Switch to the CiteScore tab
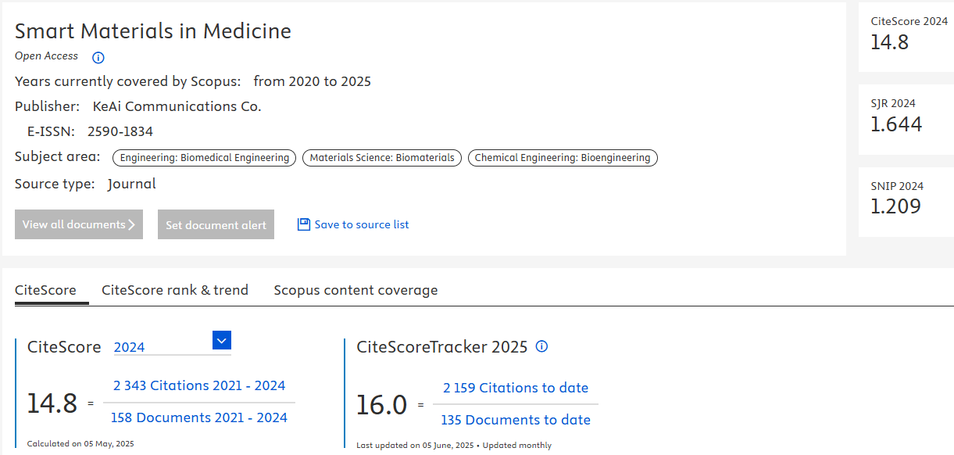This screenshot has height=455, width=954. [45, 290]
